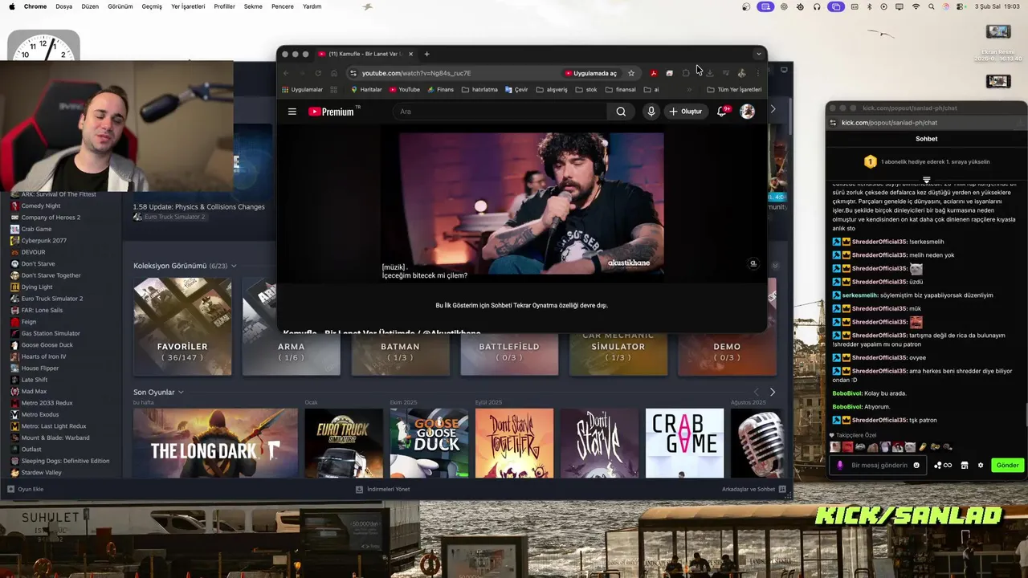Open Kick chat settings gear
Screen dimensions: 1028x578
click(x=980, y=465)
